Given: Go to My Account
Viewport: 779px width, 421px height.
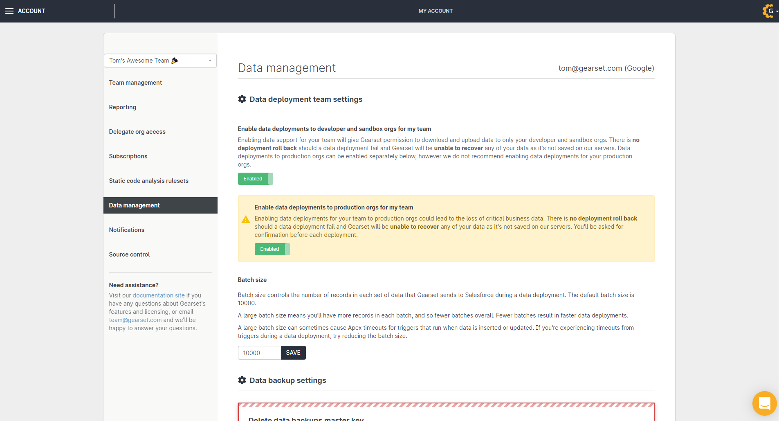Looking at the screenshot, I should pos(435,11).
